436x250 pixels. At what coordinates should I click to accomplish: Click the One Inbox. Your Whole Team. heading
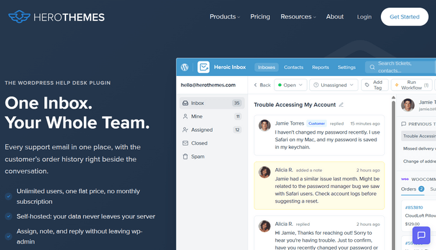coord(77,113)
